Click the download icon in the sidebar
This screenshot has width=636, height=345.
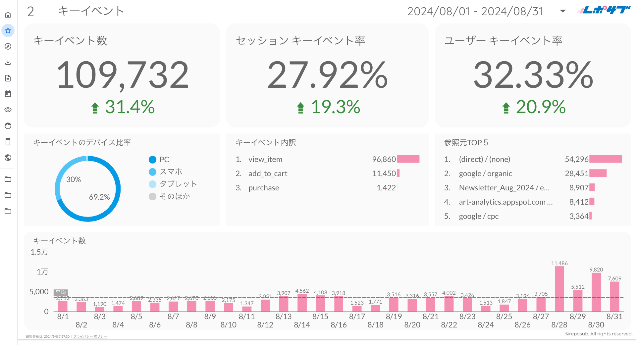(x=8, y=62)
